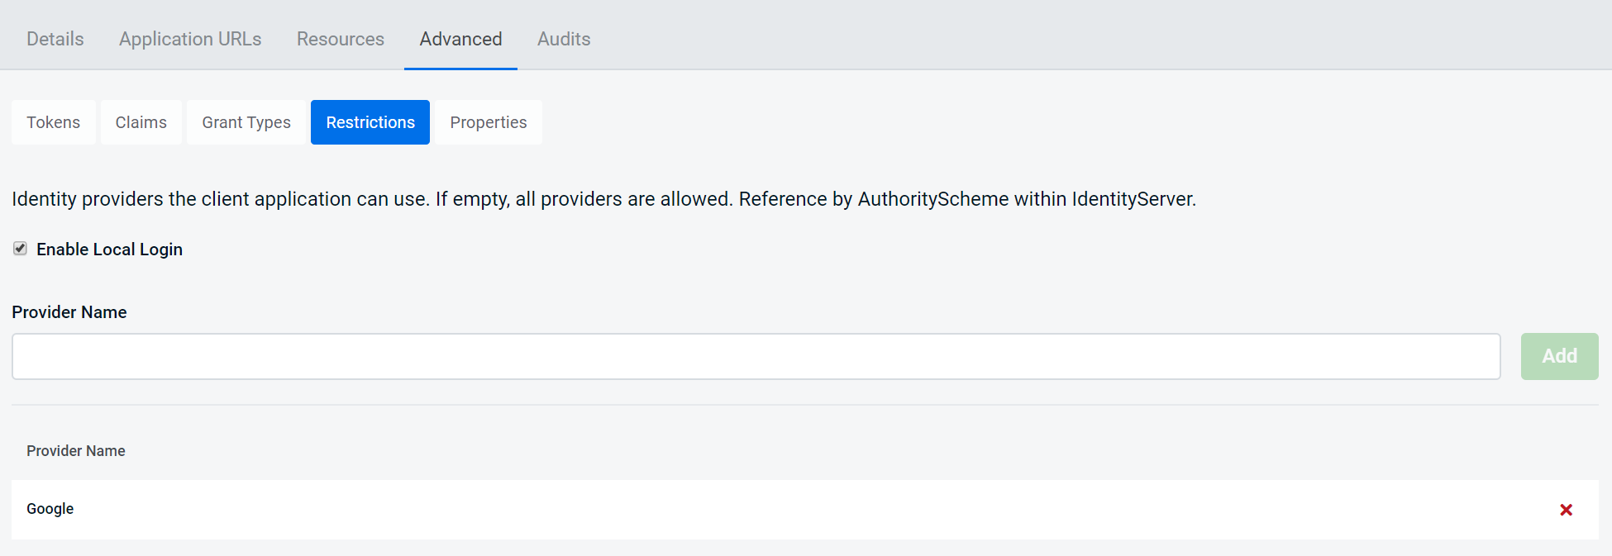The width and height of the screenshot is (1612, 556).
Task: Click the active Advanced tab
Action: click(460, 39)
